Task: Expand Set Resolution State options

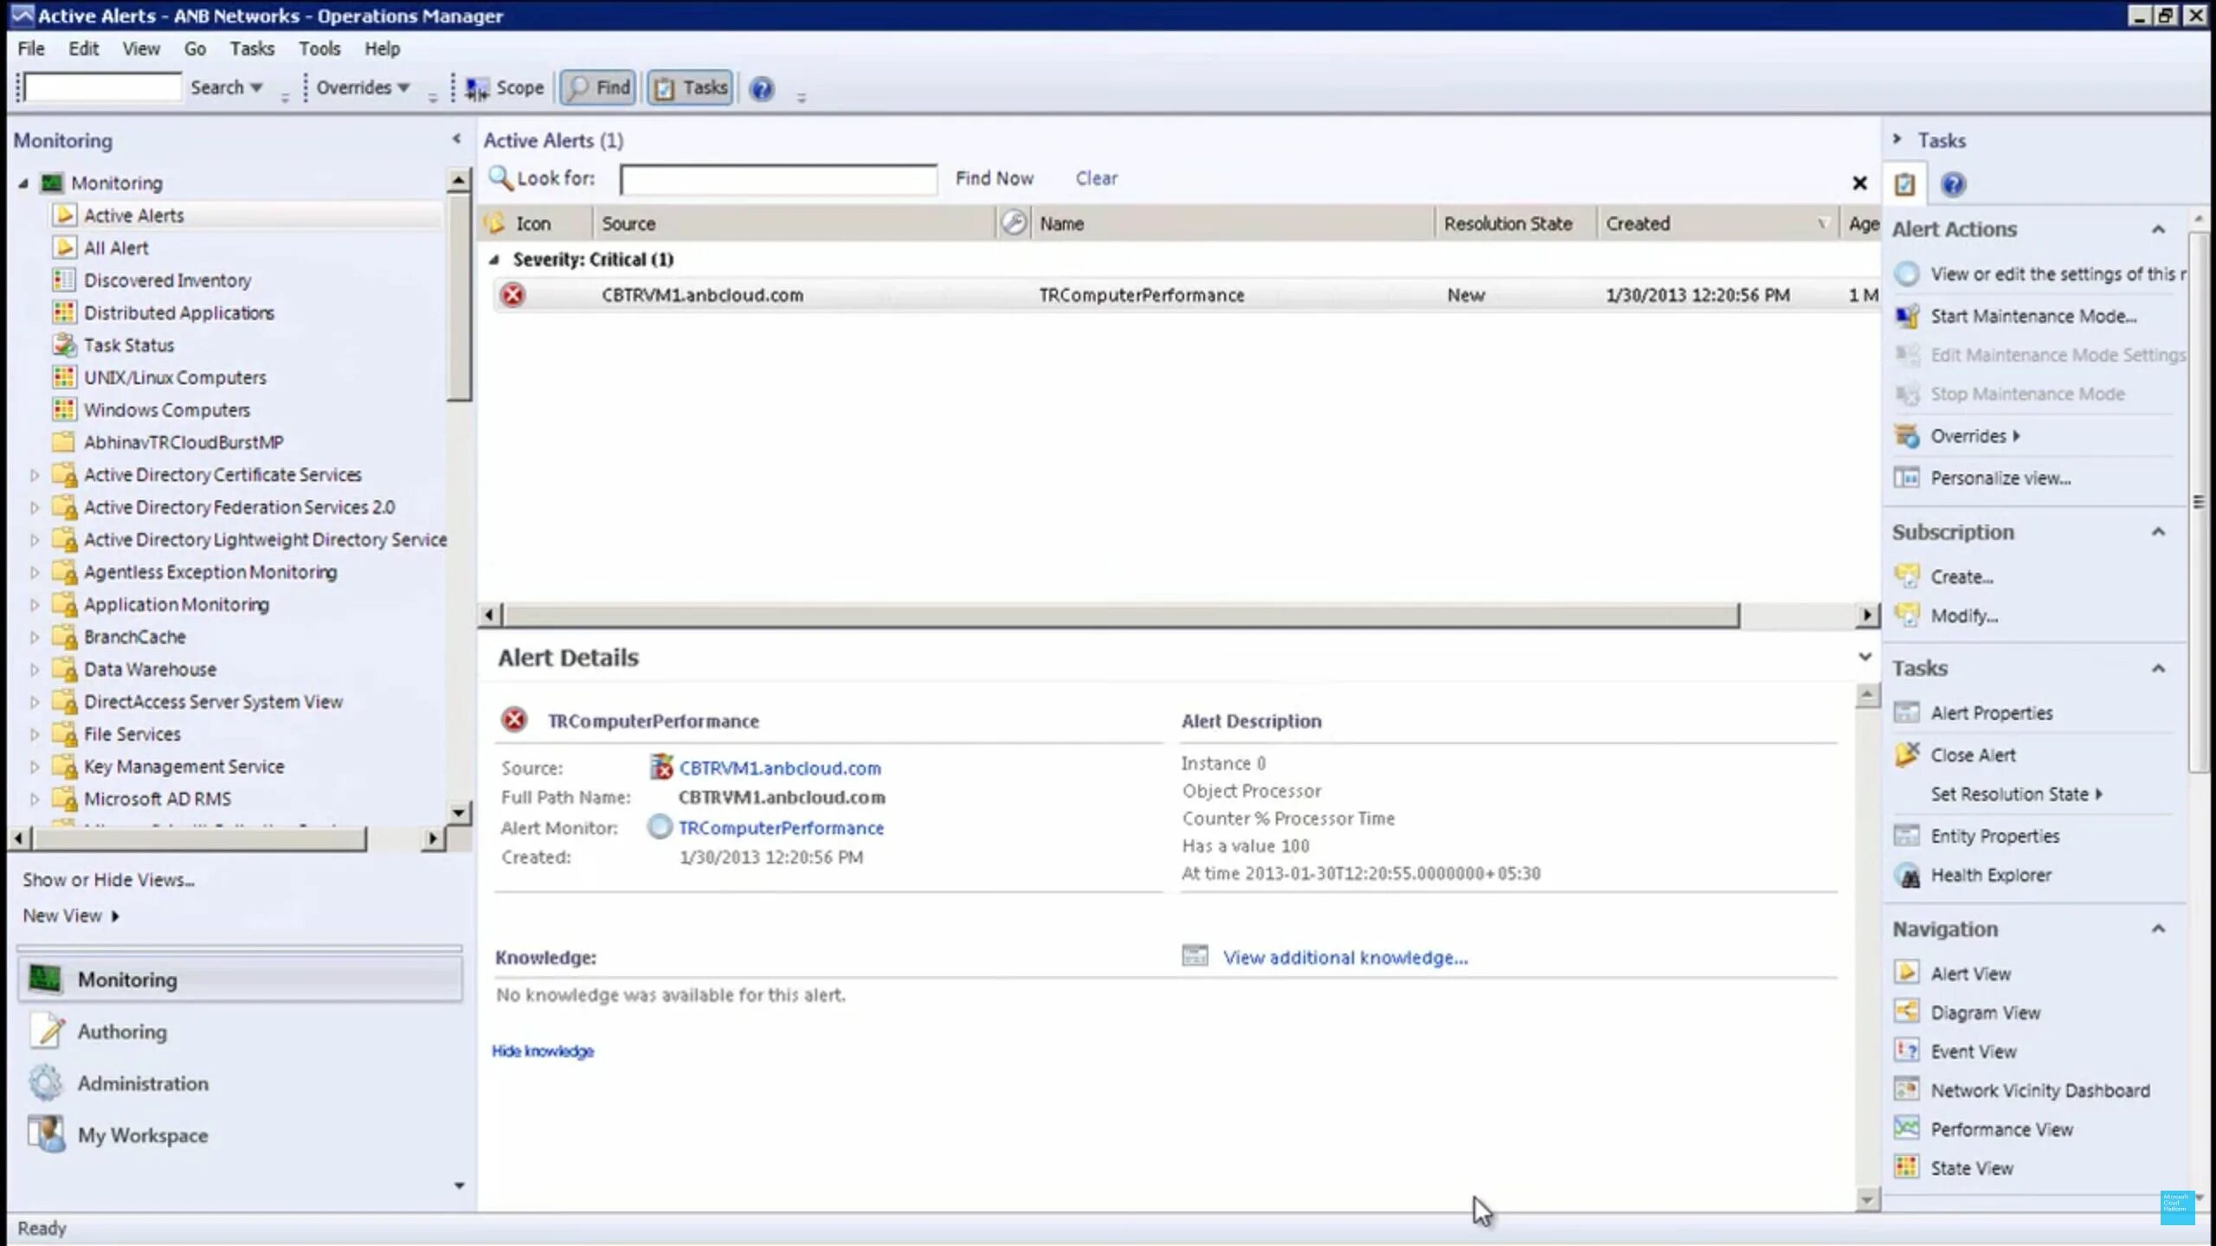Action: pyautogui.click(x=2008, y=793)
